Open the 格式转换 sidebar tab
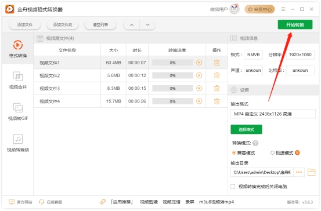 click(18, 49)
